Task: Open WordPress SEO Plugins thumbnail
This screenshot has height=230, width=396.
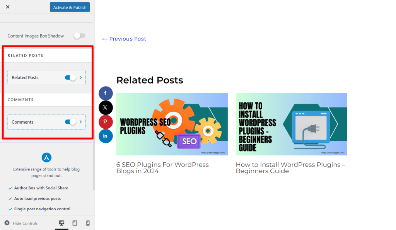Action: pyautogui.click(x=172, y=124)
